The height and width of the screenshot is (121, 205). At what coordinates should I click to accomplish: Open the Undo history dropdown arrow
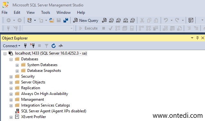pyautogui.click(x=172, y=21)
